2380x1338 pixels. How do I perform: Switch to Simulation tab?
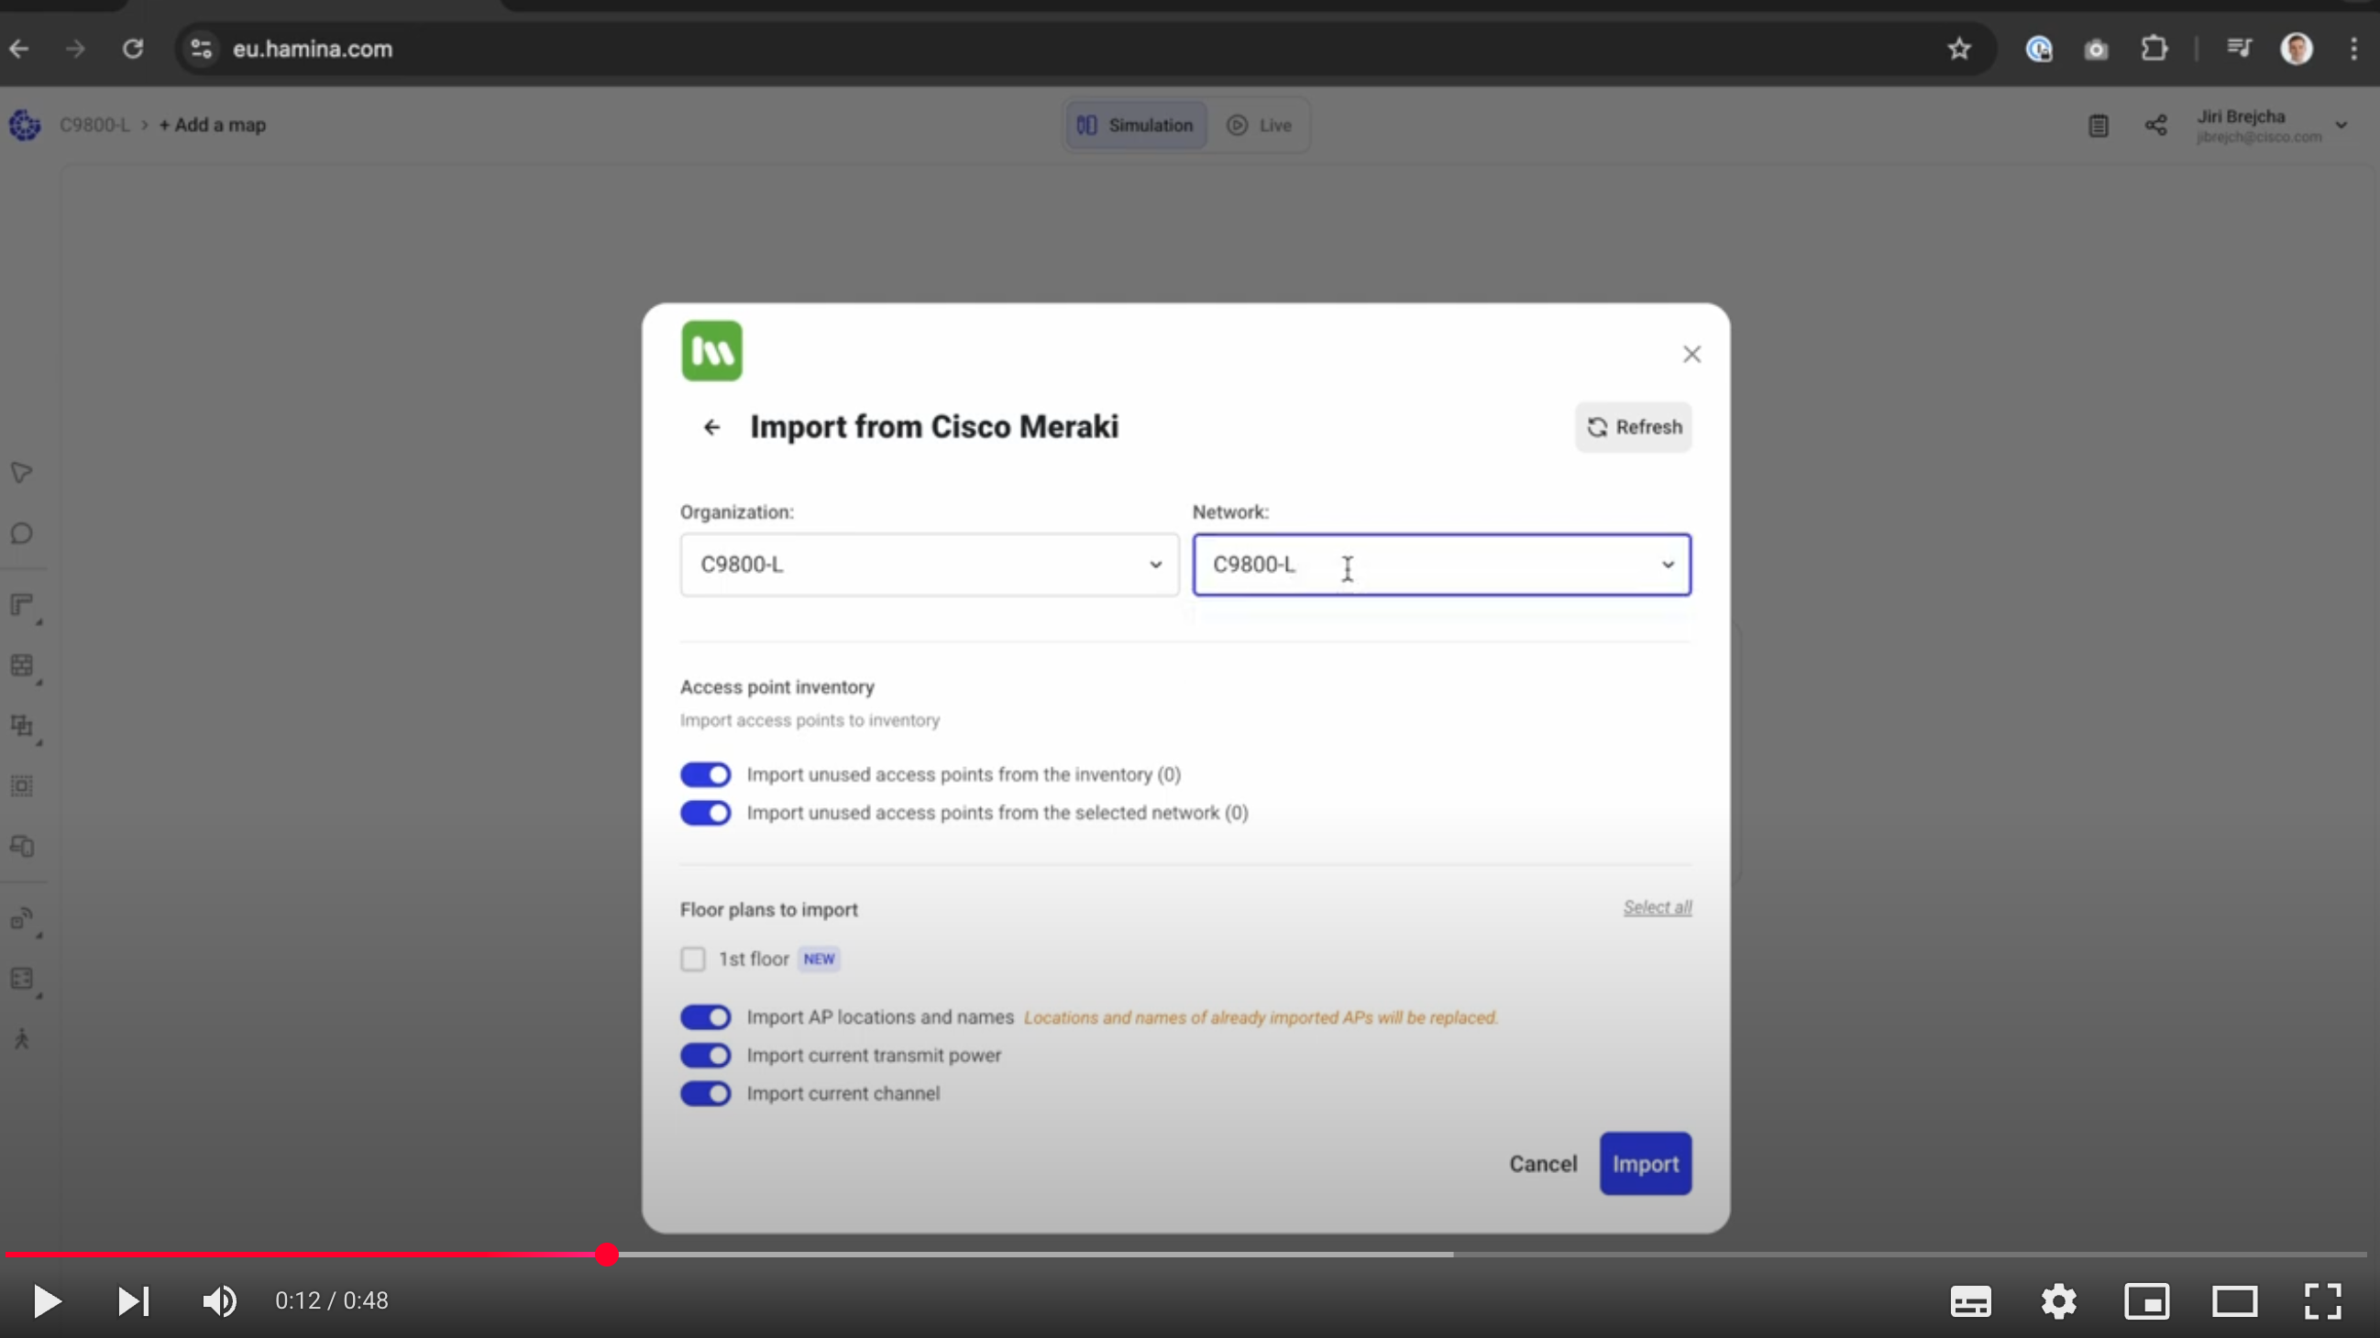click(x=1137, y=125)
